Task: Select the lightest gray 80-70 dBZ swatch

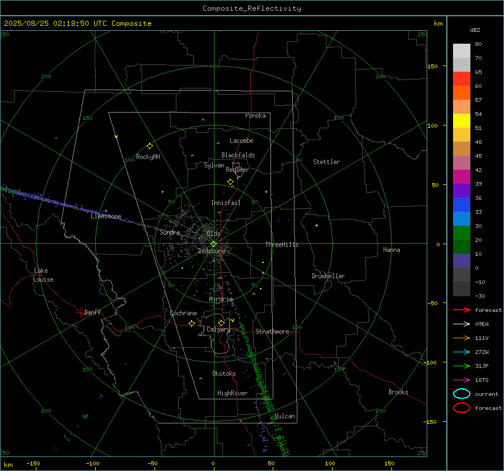Action: pos(461,51)
